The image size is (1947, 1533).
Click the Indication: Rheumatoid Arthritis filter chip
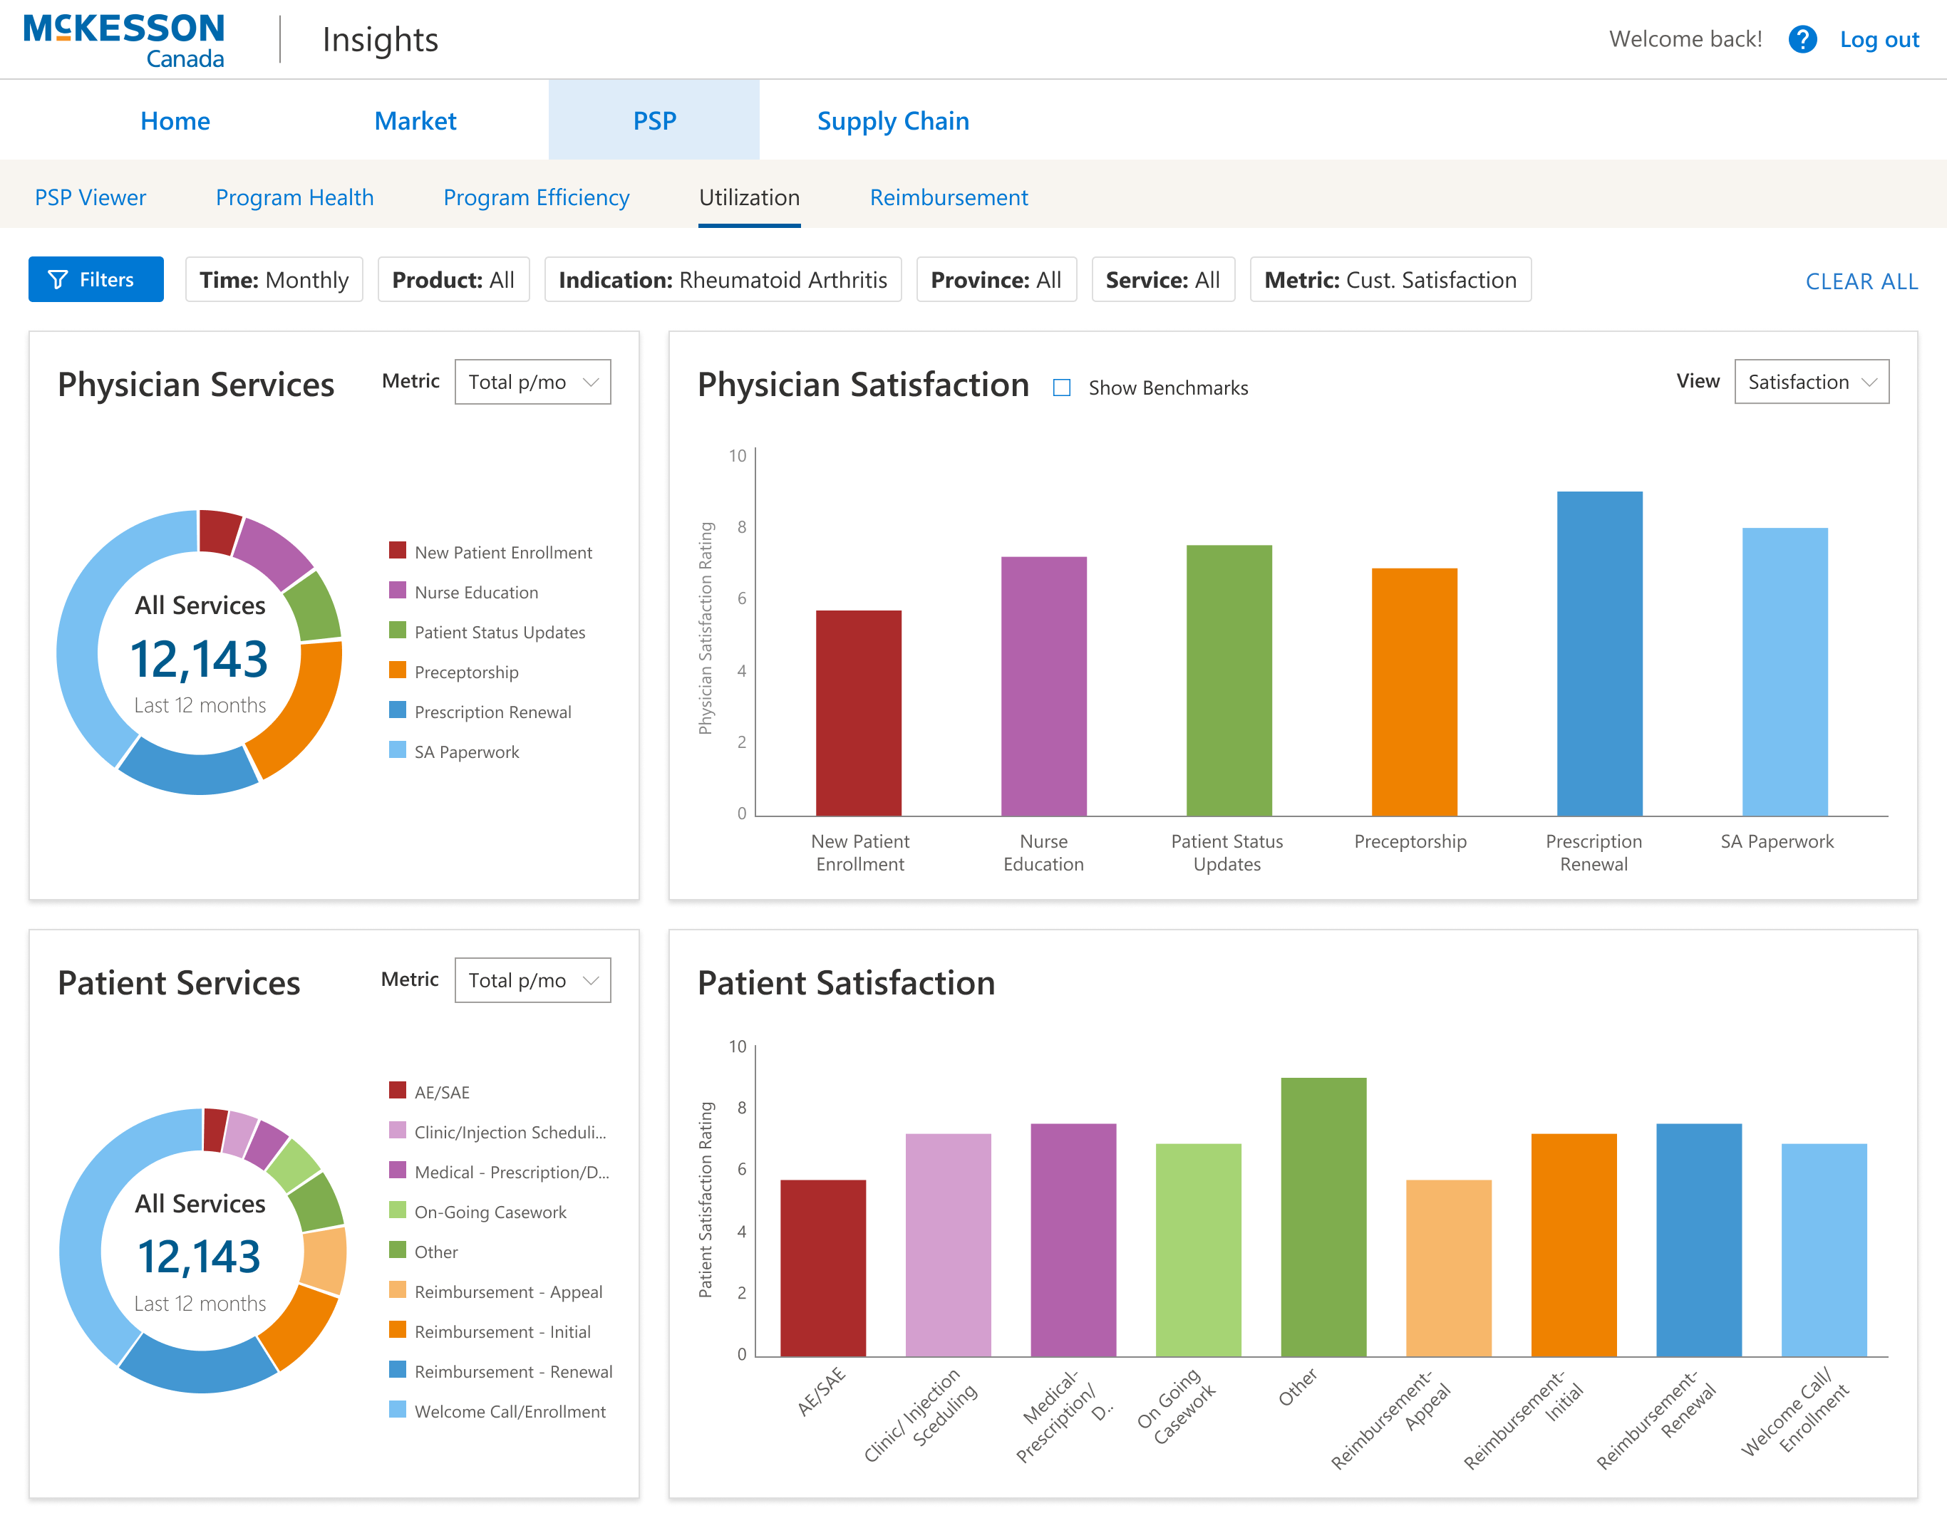[722, 280]
